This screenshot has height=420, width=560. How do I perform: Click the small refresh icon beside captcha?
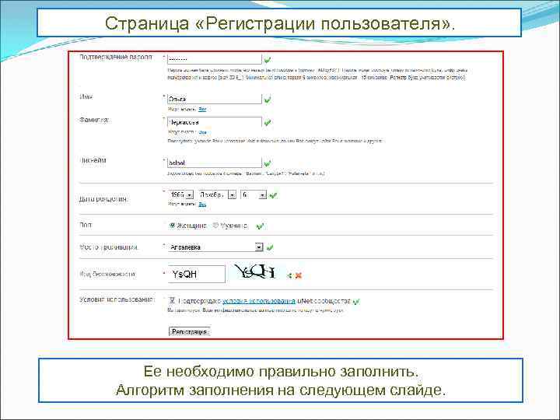coord(290,275)
